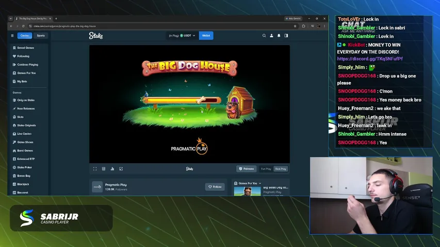Pop out the game window icon
Viewport: 440px width, 247px height.
click(x=121, y=169)
